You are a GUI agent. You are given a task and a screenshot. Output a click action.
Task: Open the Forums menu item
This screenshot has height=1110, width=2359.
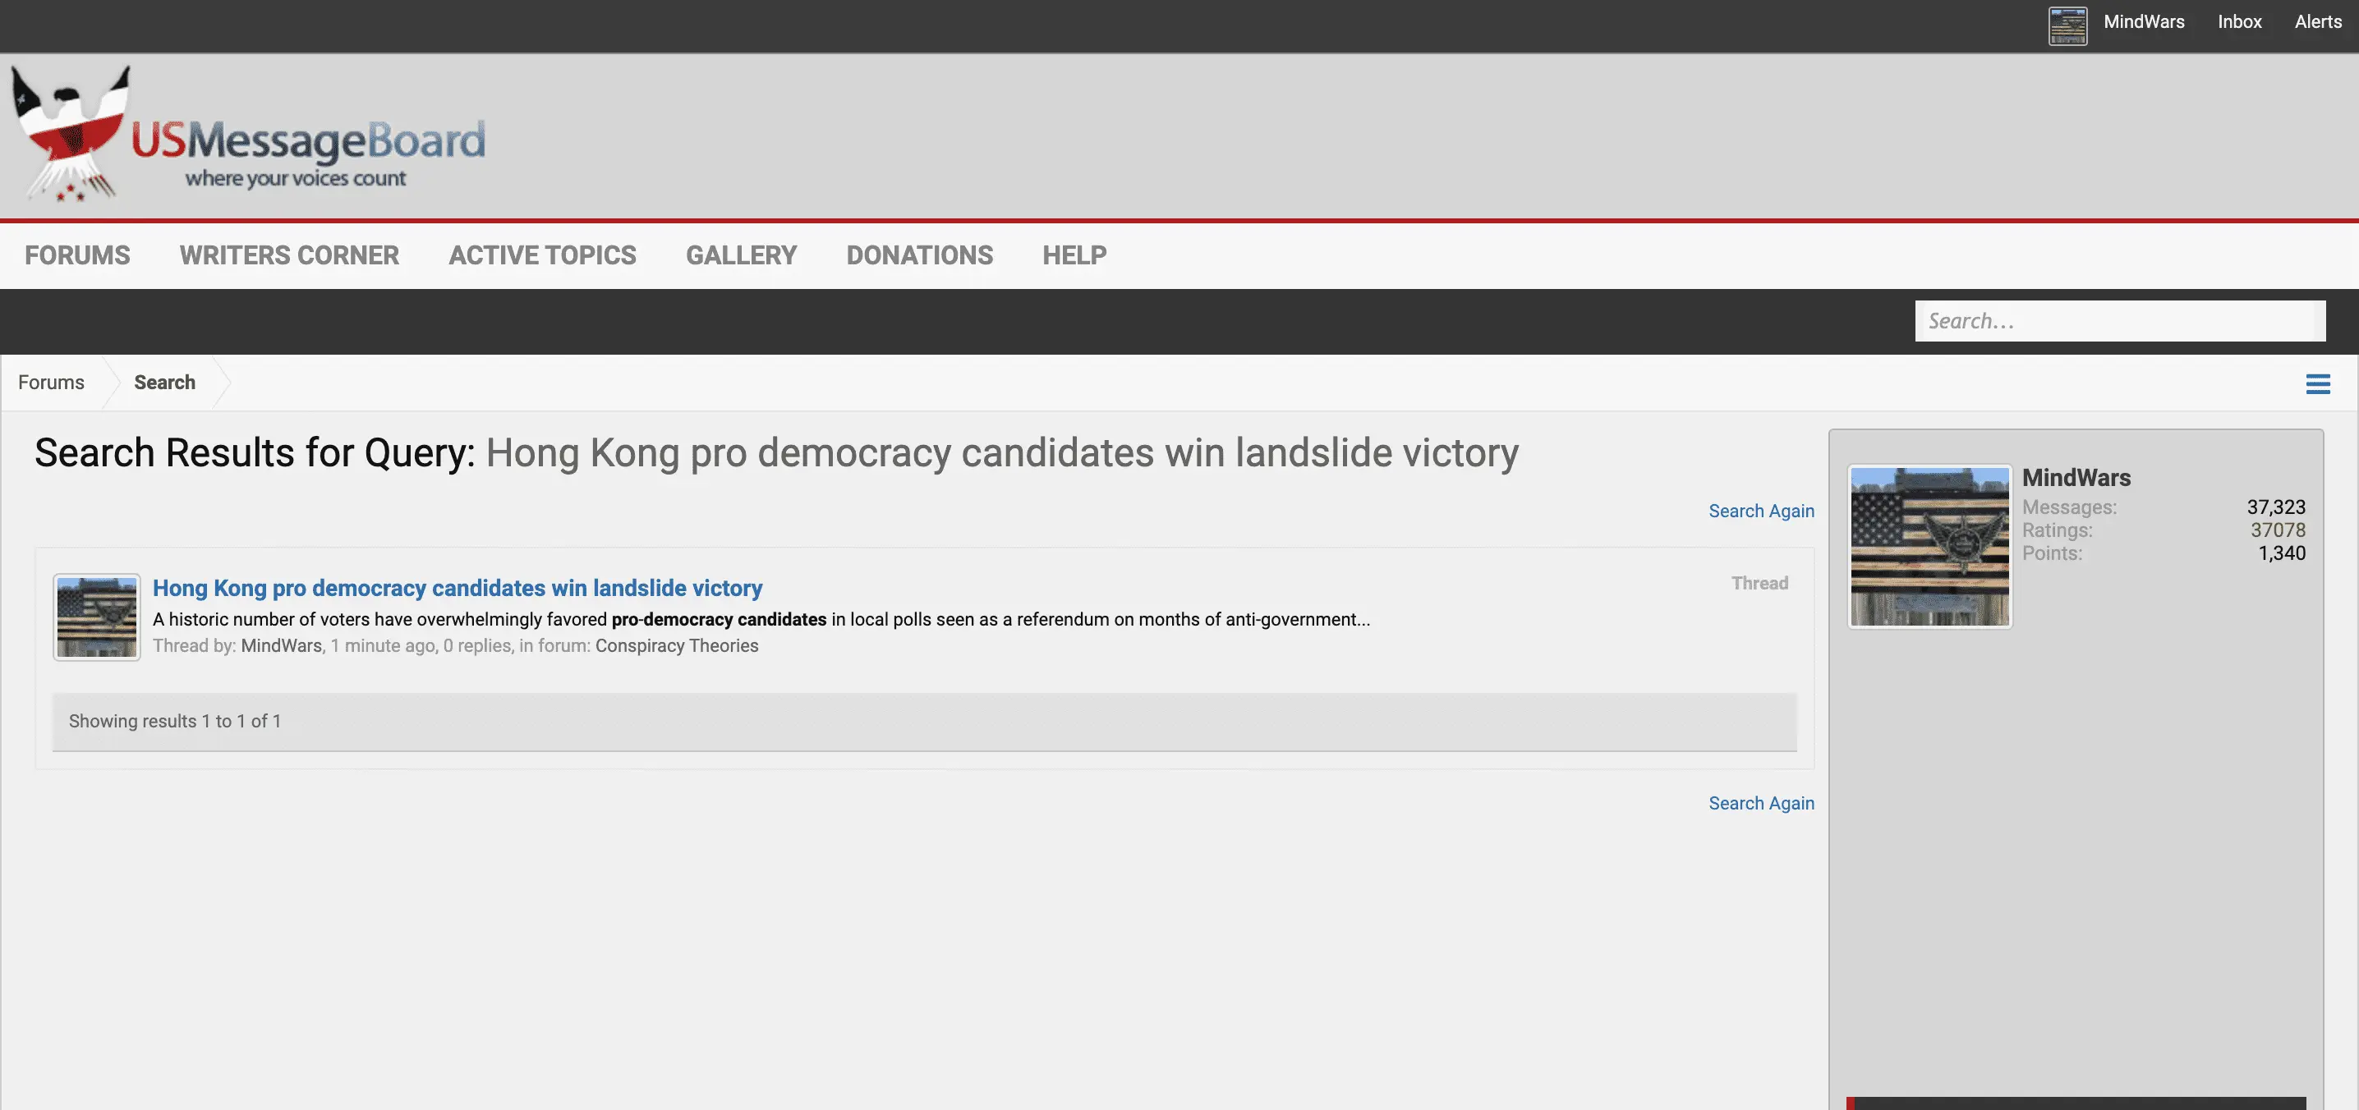[x=77, y=255]
